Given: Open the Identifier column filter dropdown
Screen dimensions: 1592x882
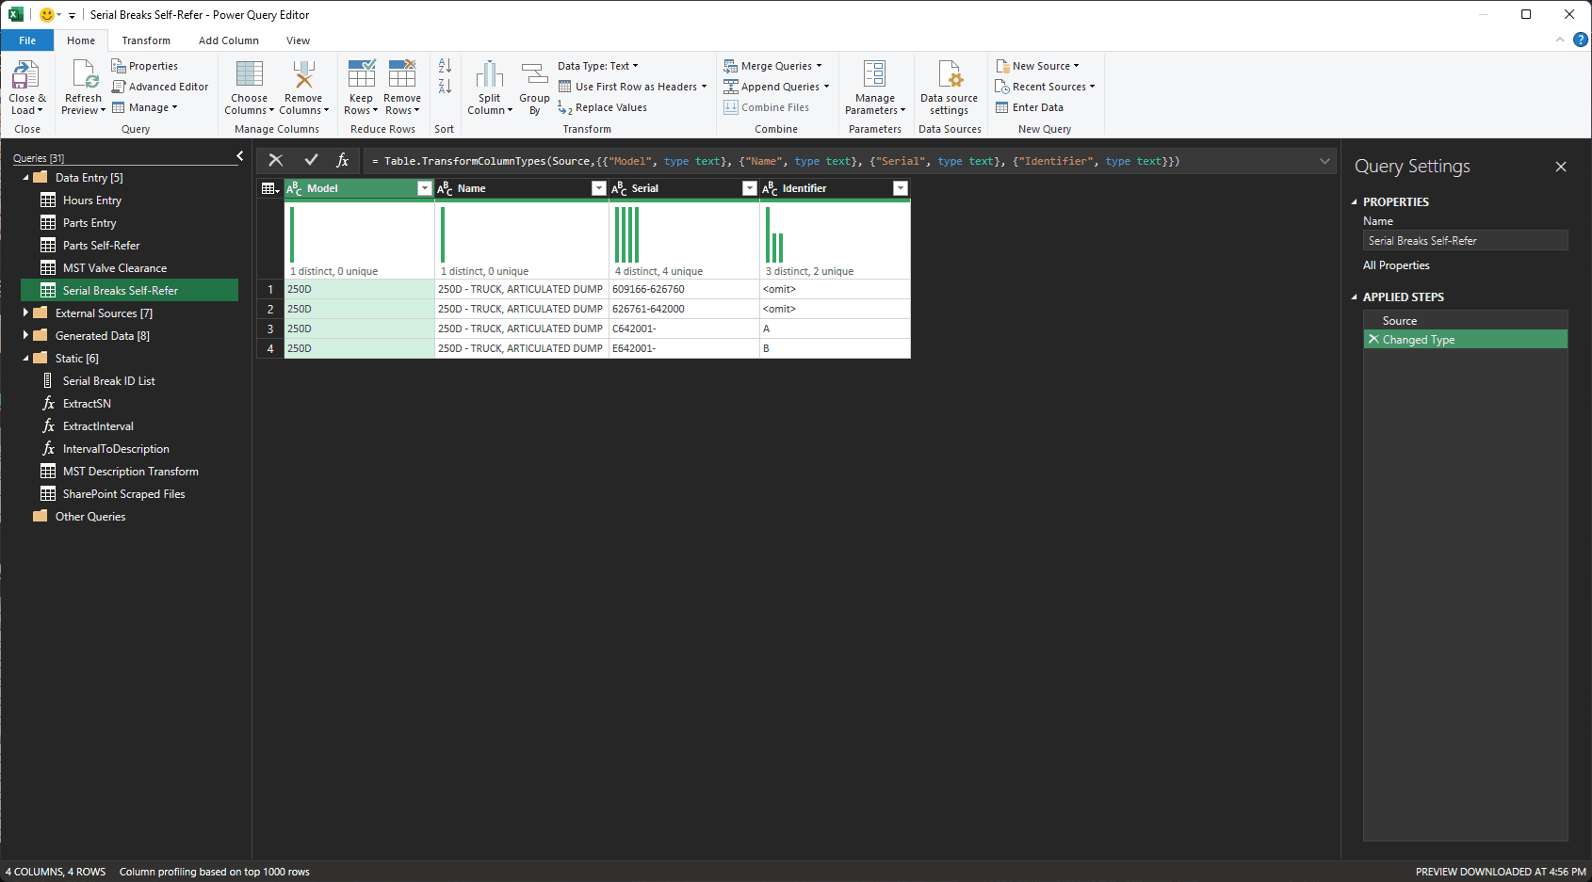Looking at the screenshot, I should click(x=900, y=188).
